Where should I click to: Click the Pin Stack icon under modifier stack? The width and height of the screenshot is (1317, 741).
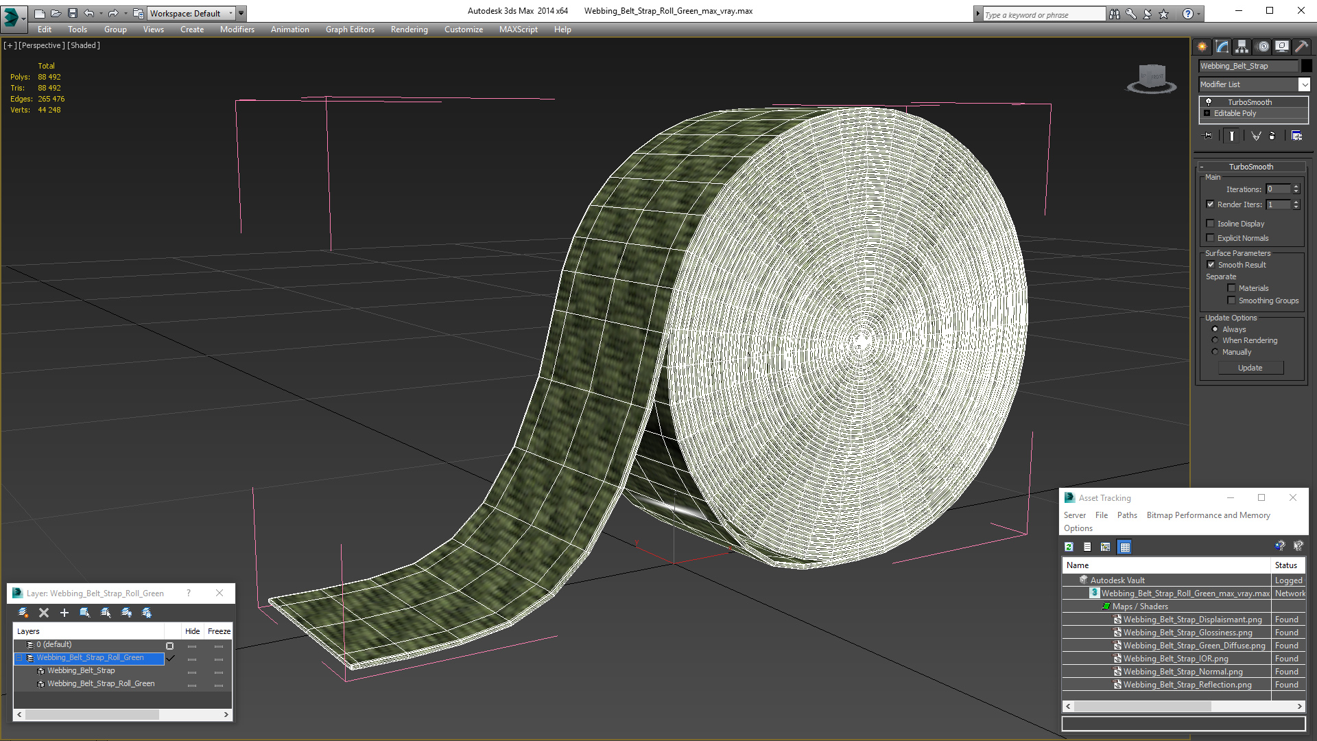(x=1208, y=136)
